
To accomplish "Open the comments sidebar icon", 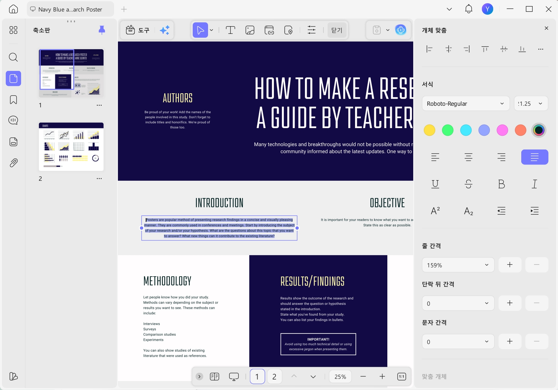I will [13, 120].
